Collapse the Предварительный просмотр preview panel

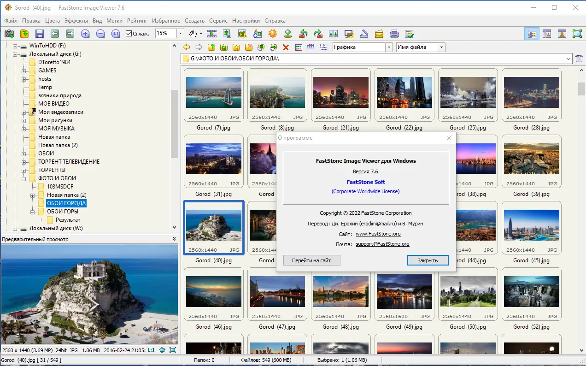tap(174, 239)
